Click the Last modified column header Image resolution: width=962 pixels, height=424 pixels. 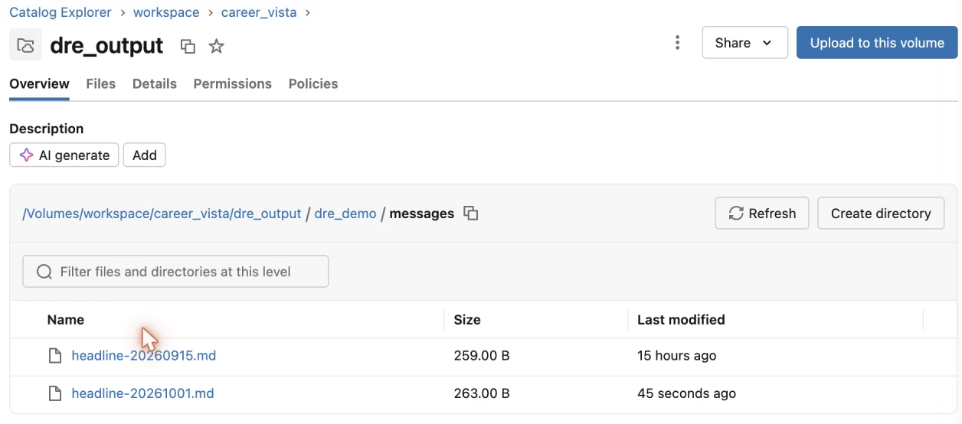point(681,320)
